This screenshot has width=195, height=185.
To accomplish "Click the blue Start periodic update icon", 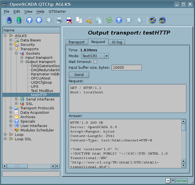I will [x=119, y=20].
